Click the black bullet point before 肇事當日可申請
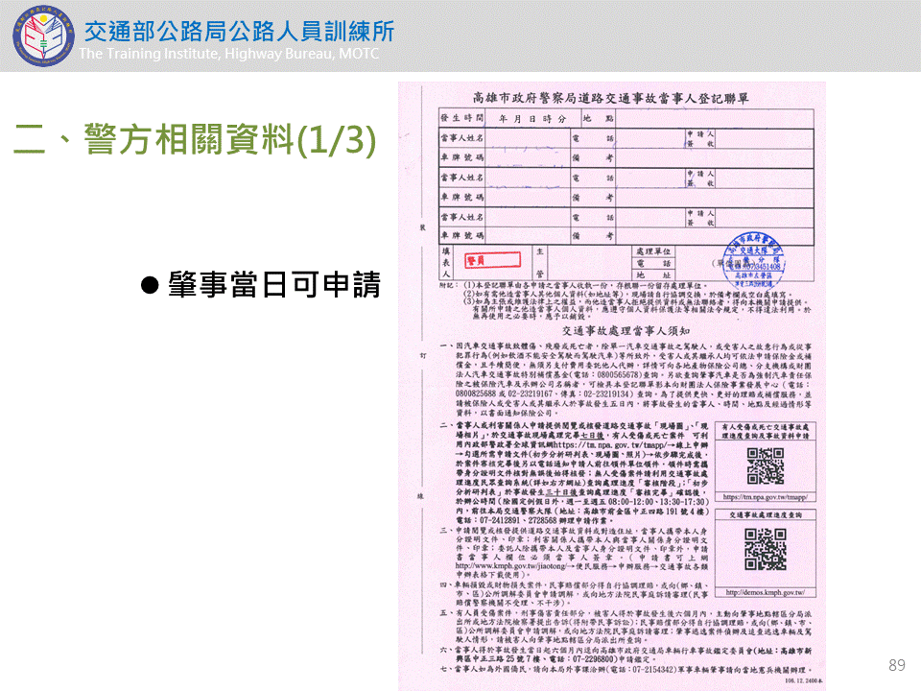The width and height of the screenshot is (921, 691). pos(149,284)
